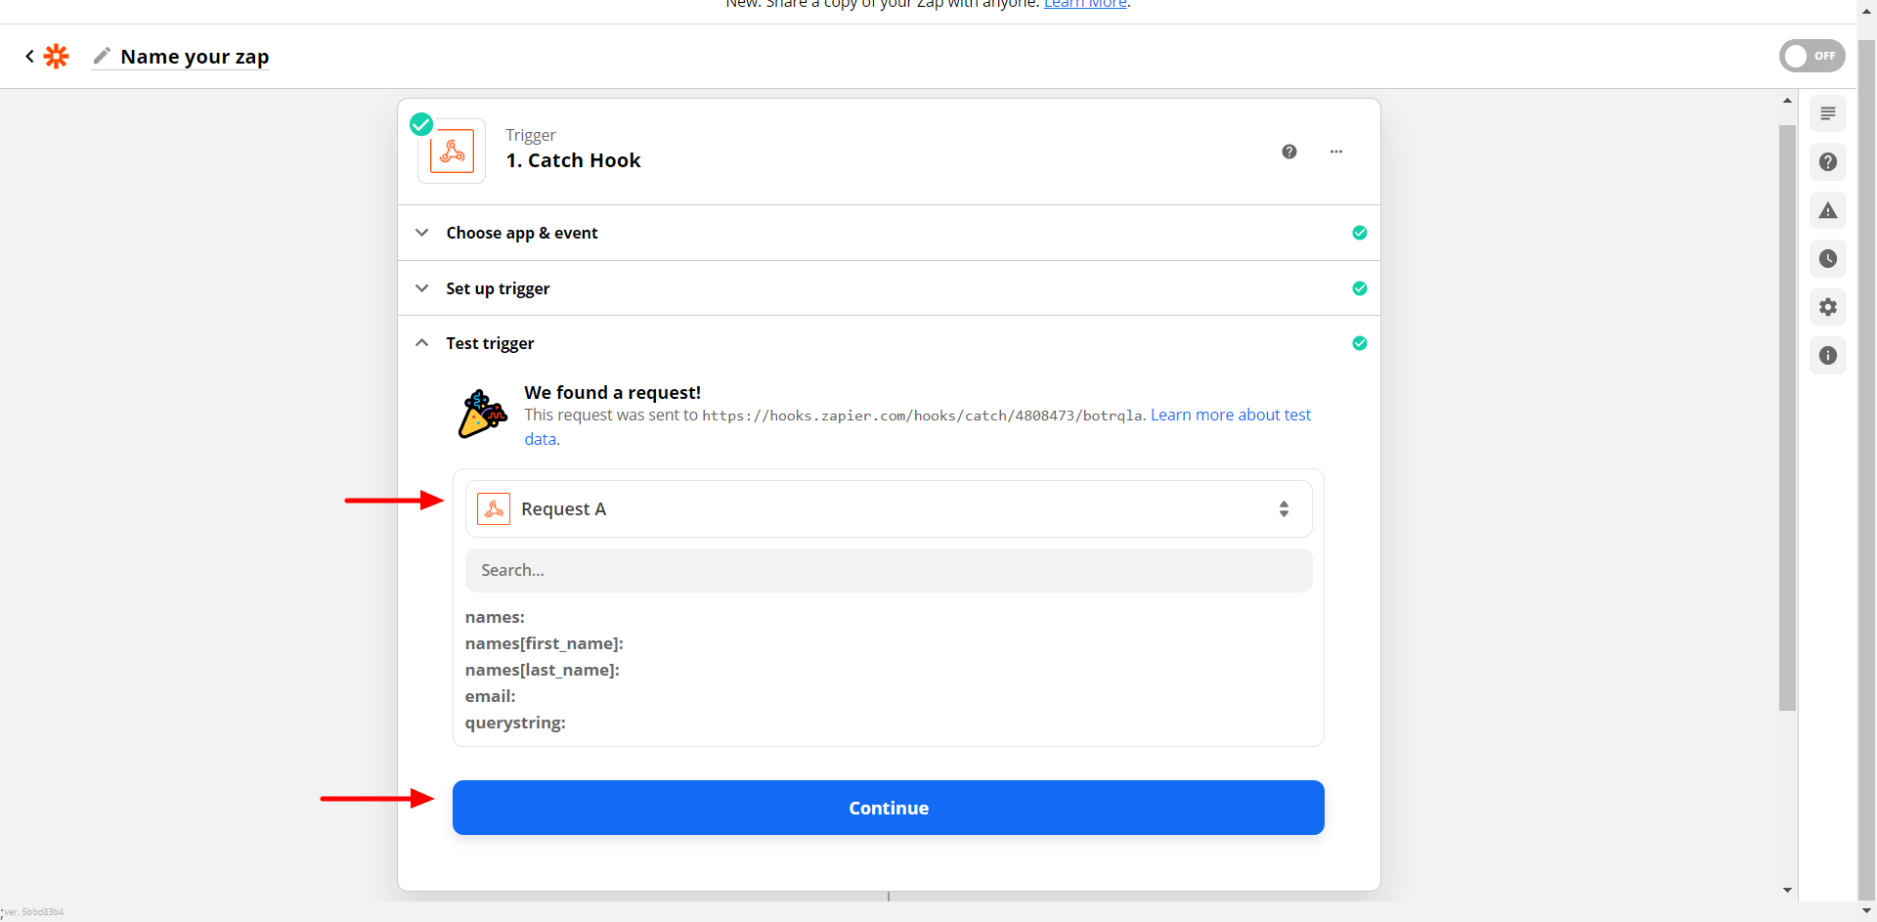Go back using the left chevron arrow
This screenshot has width=1877, height=922.
[29, 57]
